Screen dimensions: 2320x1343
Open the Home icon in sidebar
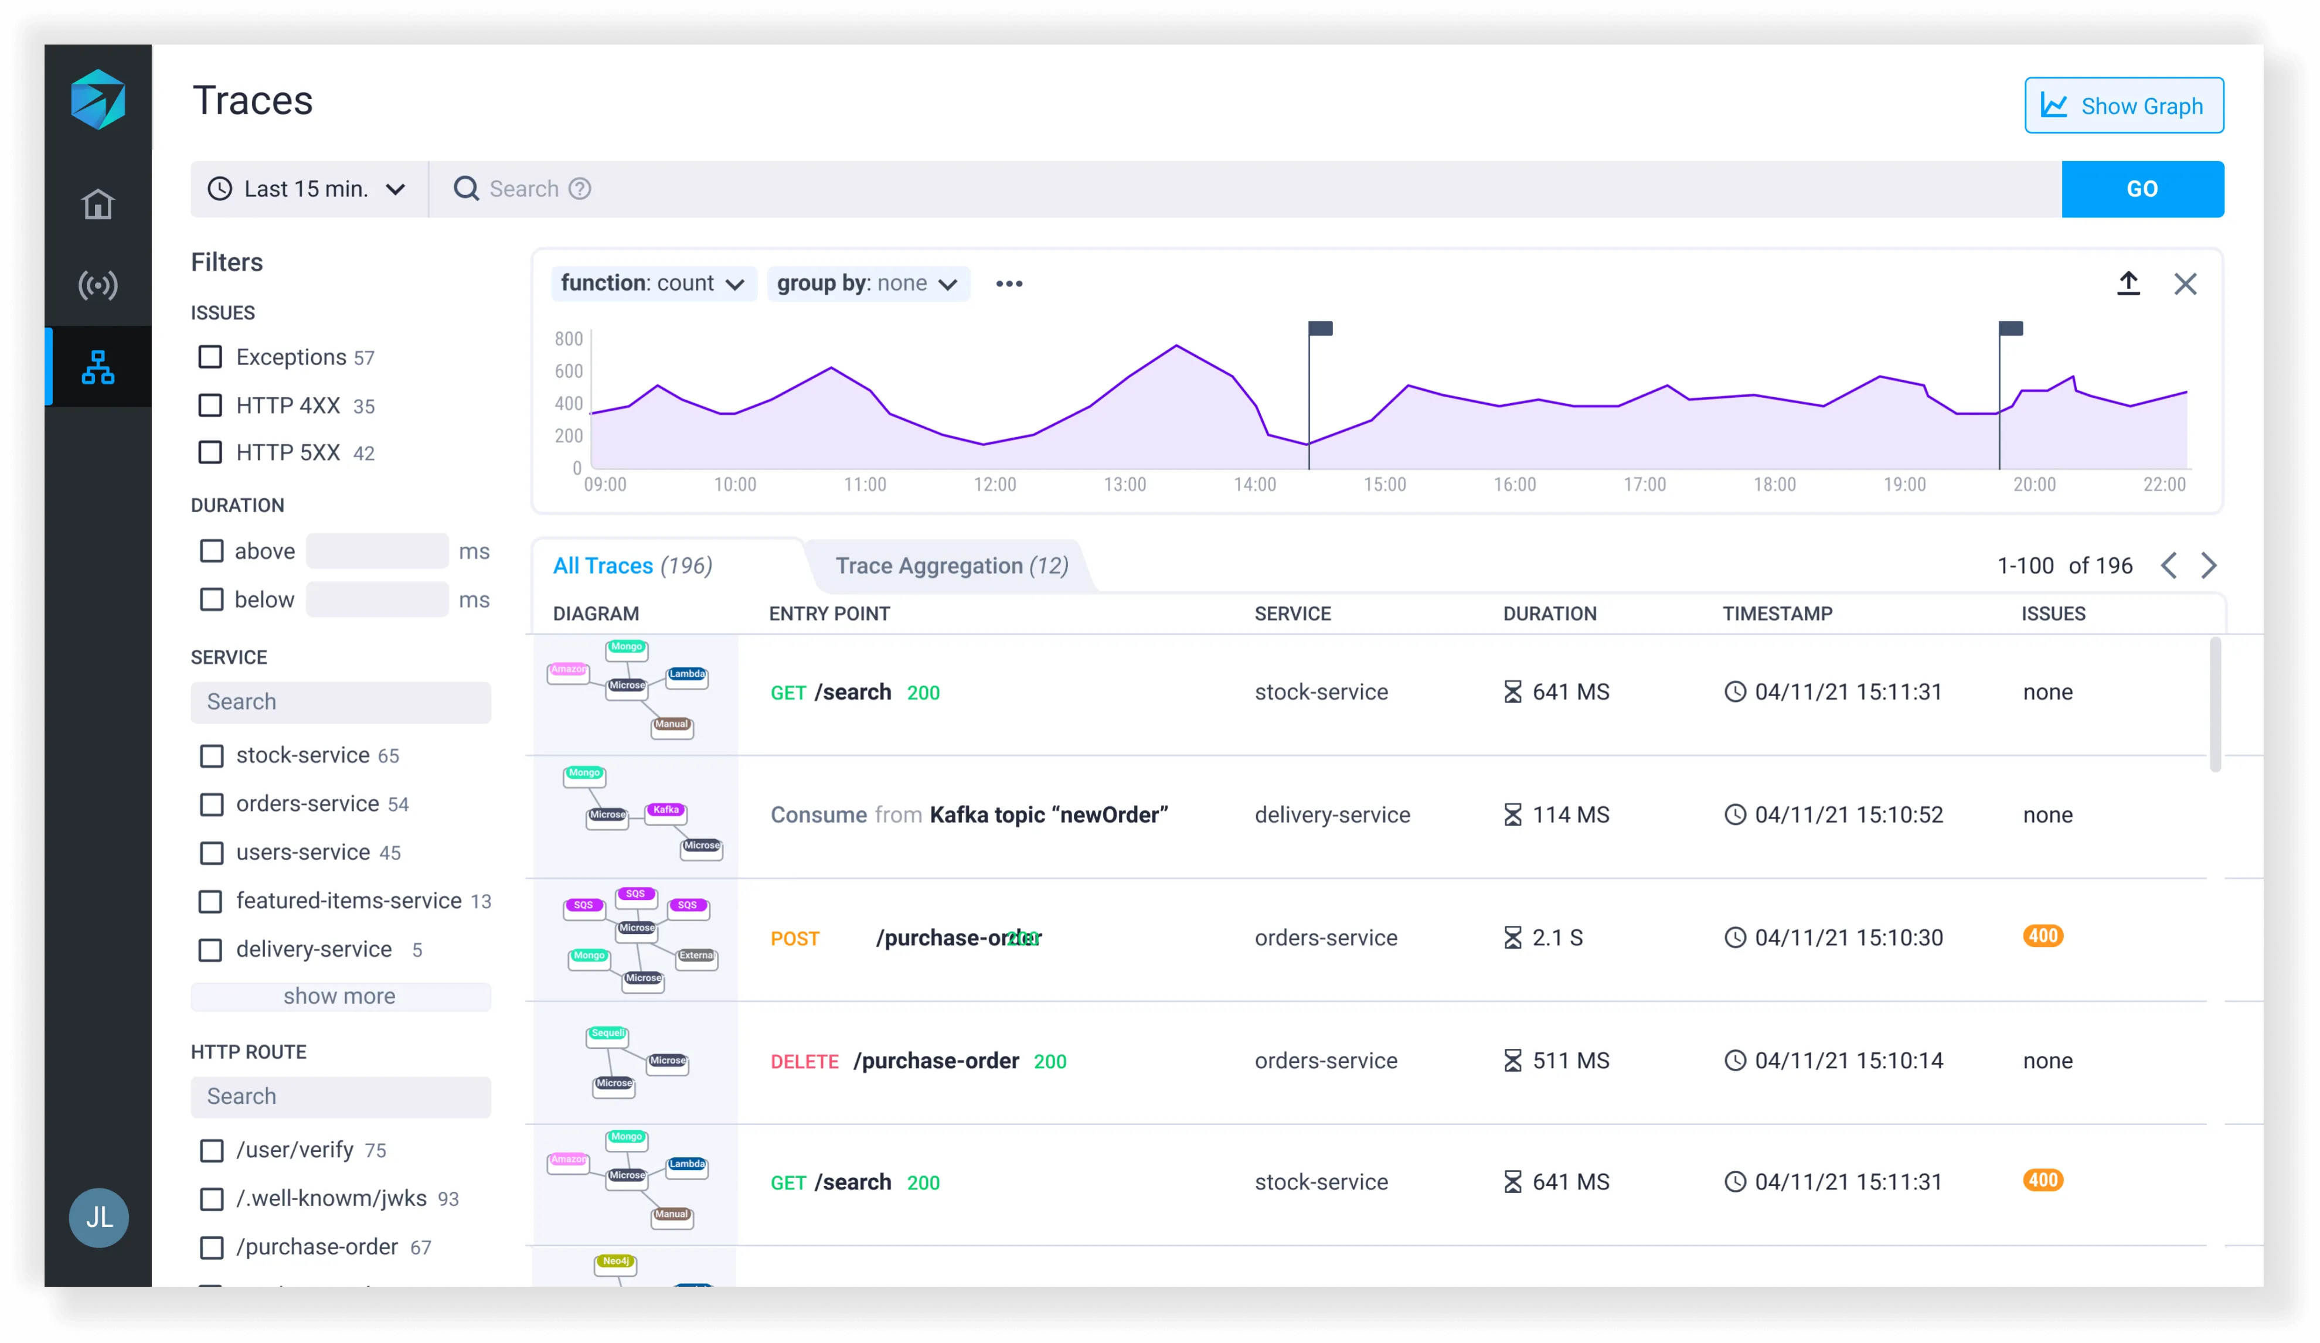tap(97, 203)
